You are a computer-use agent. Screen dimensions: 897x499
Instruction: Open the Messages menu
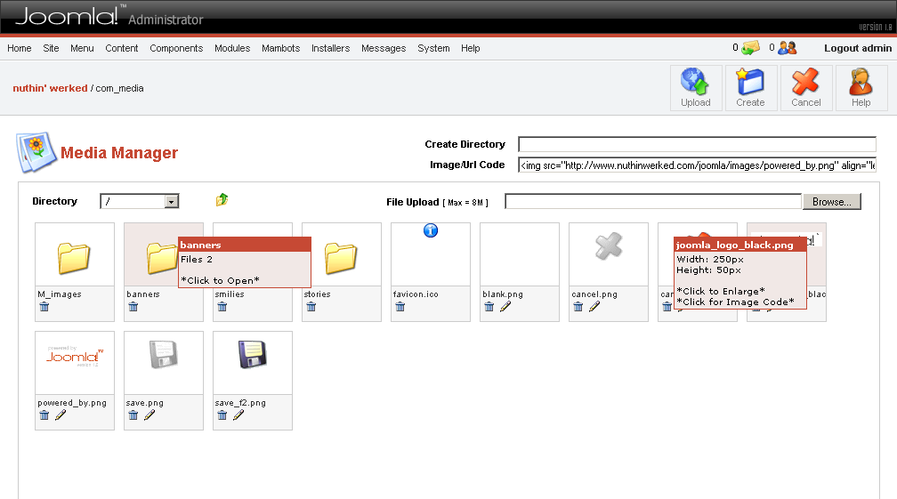(384, 48)
